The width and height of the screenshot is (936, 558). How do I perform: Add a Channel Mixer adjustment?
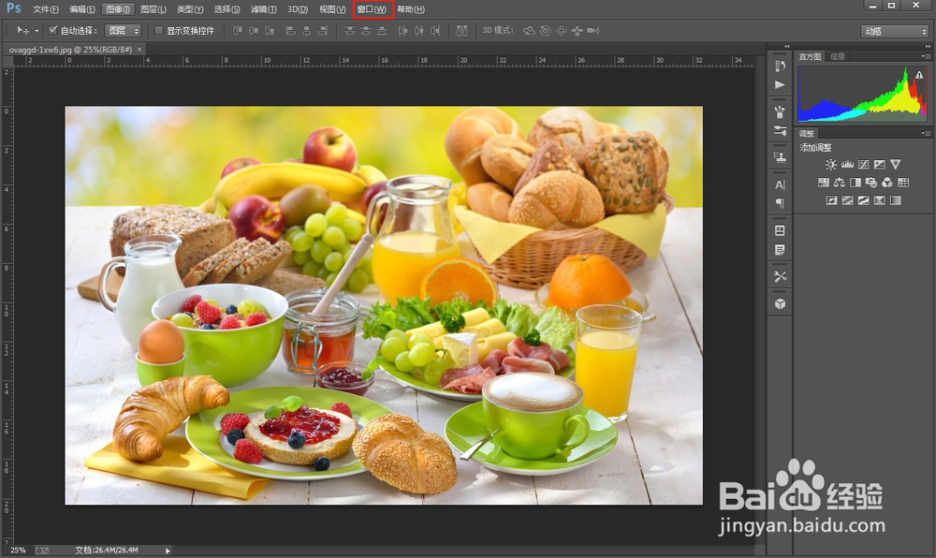(887, 182)
